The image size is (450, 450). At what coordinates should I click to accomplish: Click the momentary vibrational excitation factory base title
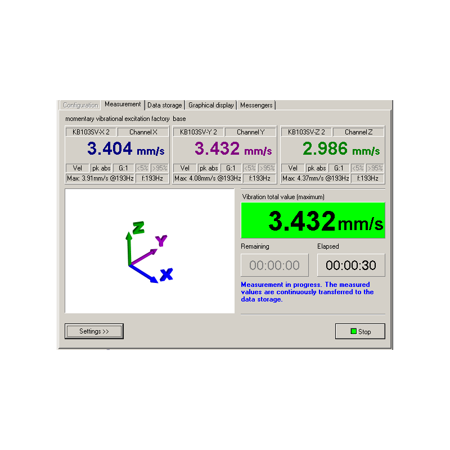coord(125,119)
